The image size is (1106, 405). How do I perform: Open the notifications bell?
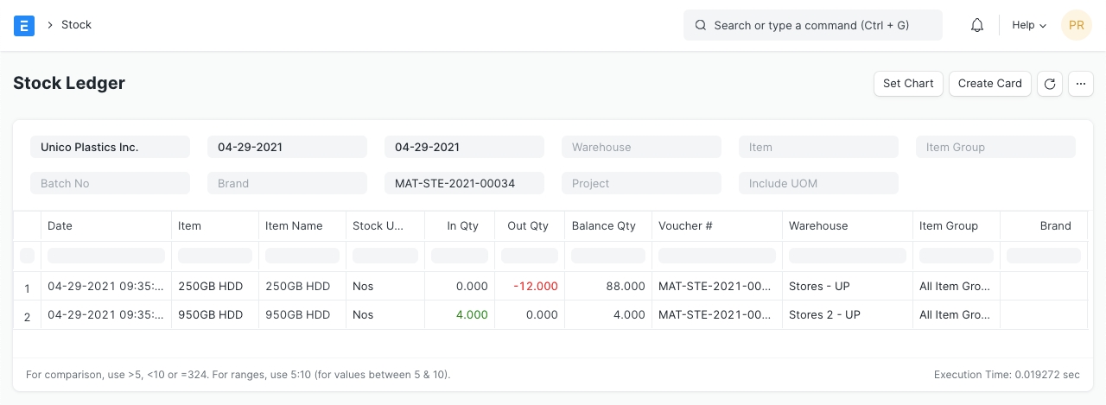(x=977, y=25)
